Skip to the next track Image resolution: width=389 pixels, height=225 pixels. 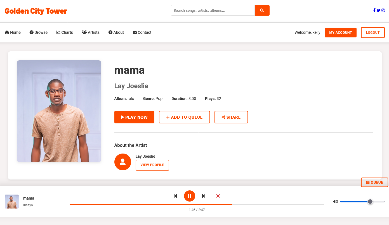tap(204, 196)
